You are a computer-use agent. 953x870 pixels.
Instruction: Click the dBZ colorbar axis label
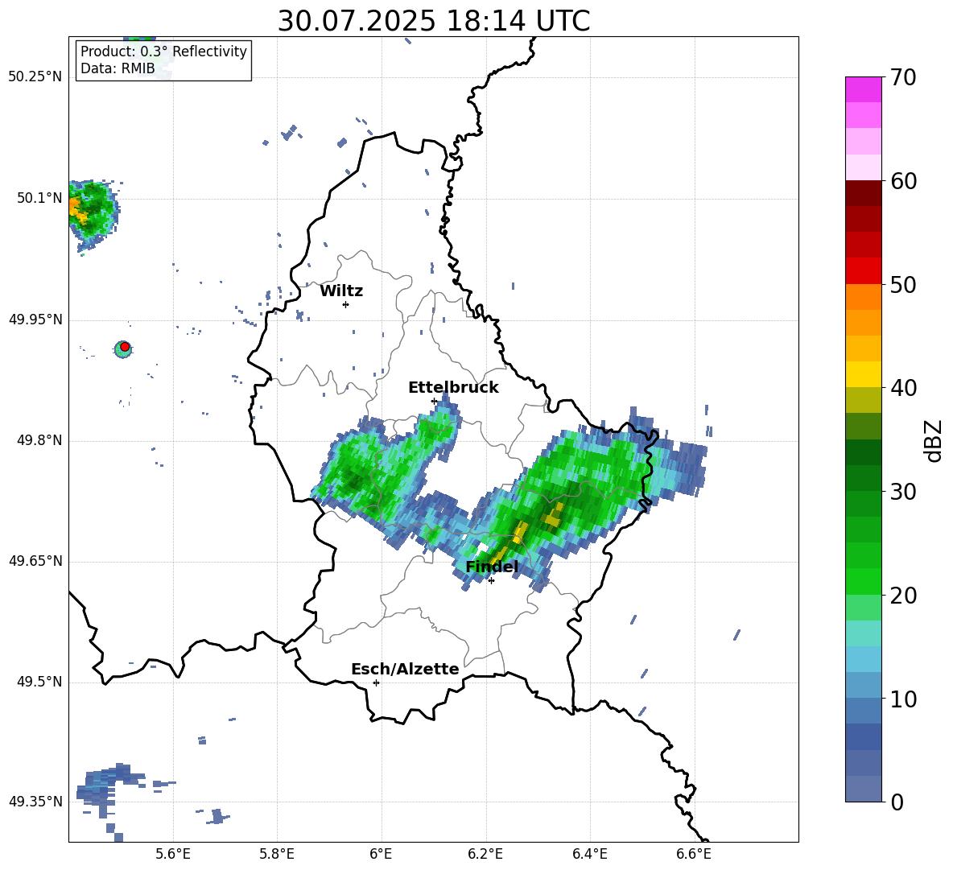[934, 440]
